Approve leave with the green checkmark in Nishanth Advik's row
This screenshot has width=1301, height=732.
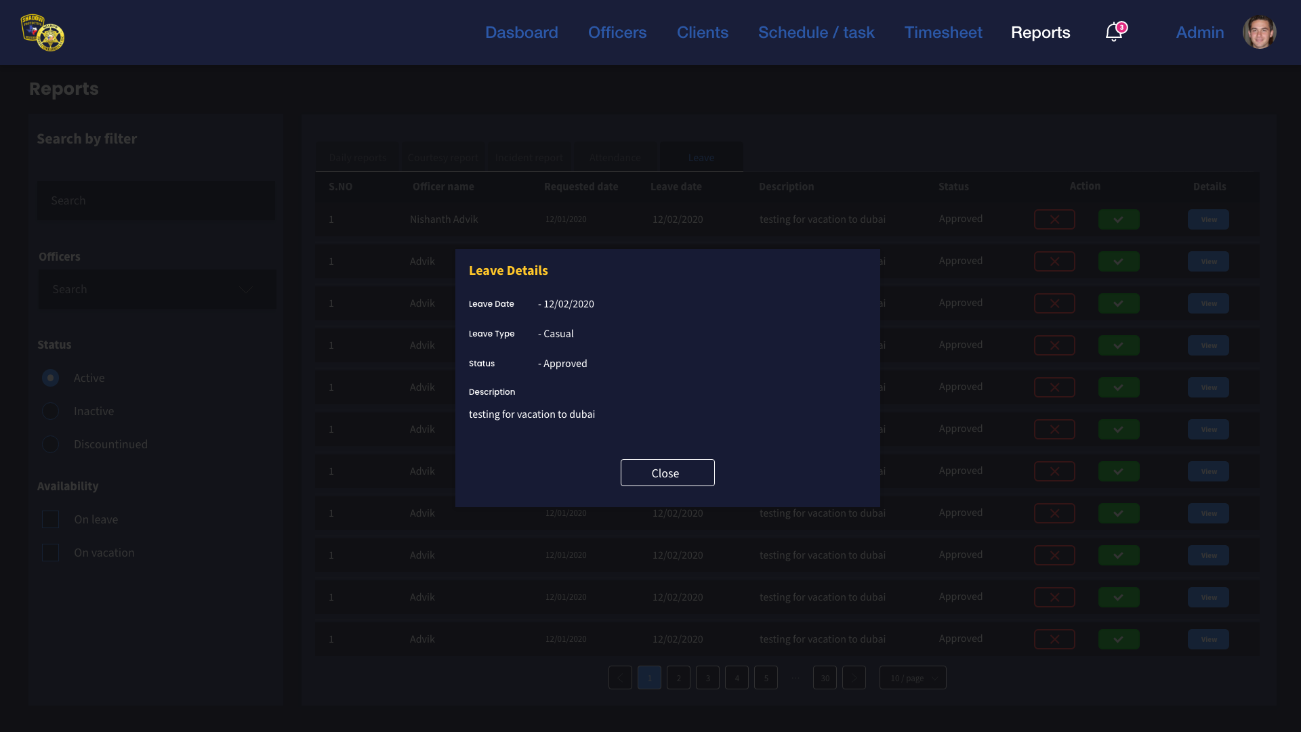[x=1118, y=219]
